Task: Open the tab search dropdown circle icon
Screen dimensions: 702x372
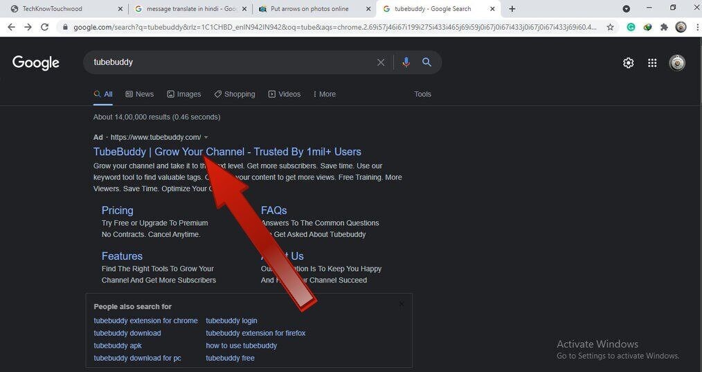Action: pyautogui.click(x=627, y=9)
